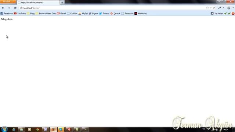Close the Firefox window

[231, 1]
